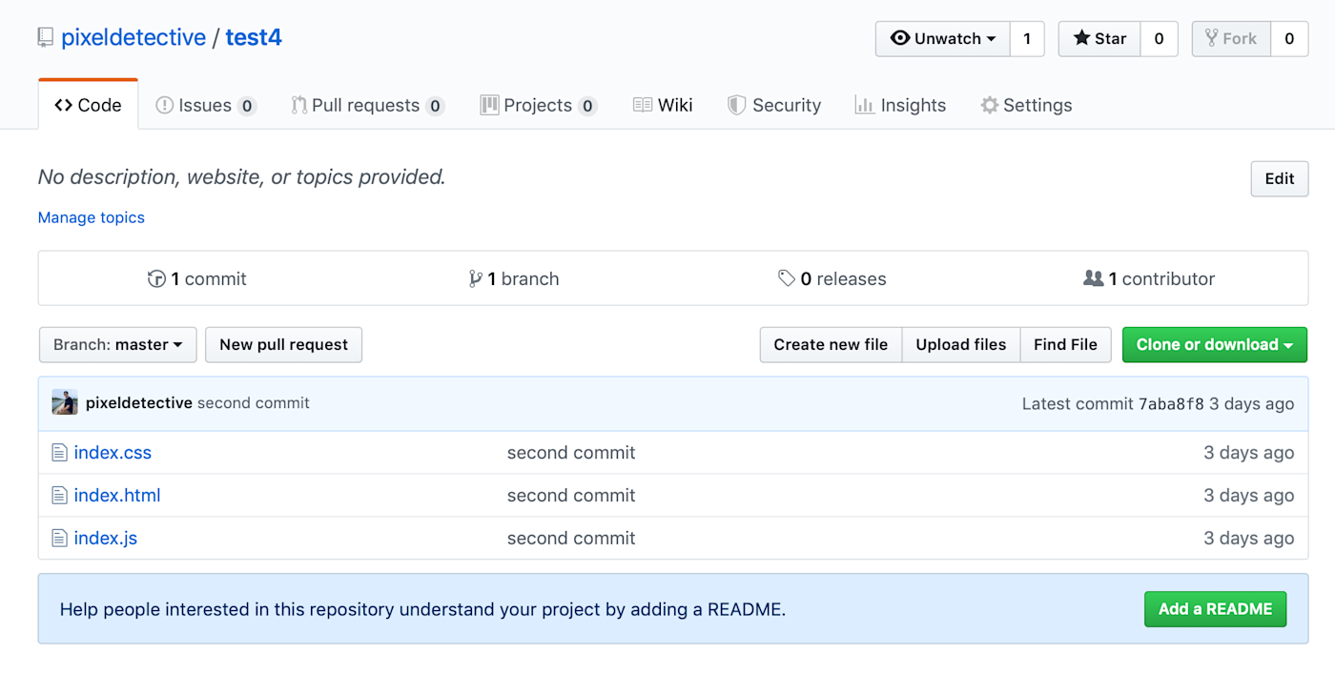Open the Clone or download dropdown
Screen dimensions: 1335x674
pos(1214,345)
